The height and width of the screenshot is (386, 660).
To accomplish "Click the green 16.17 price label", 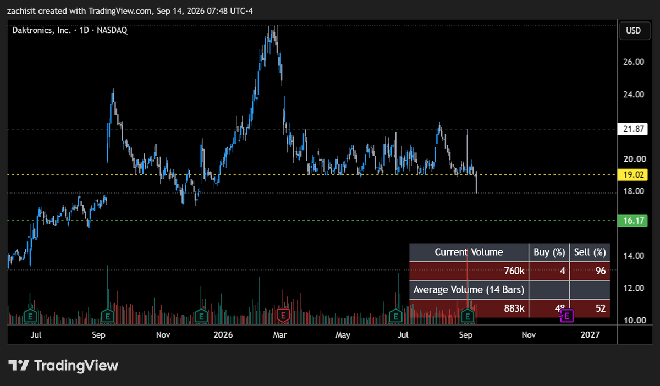I will coord(633,220).
